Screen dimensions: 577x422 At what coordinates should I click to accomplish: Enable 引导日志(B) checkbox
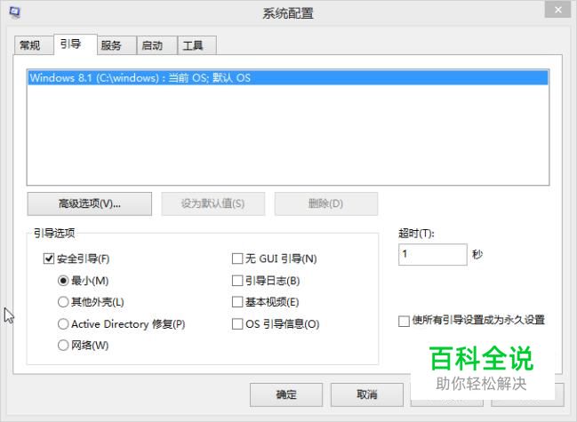(237, 281)
